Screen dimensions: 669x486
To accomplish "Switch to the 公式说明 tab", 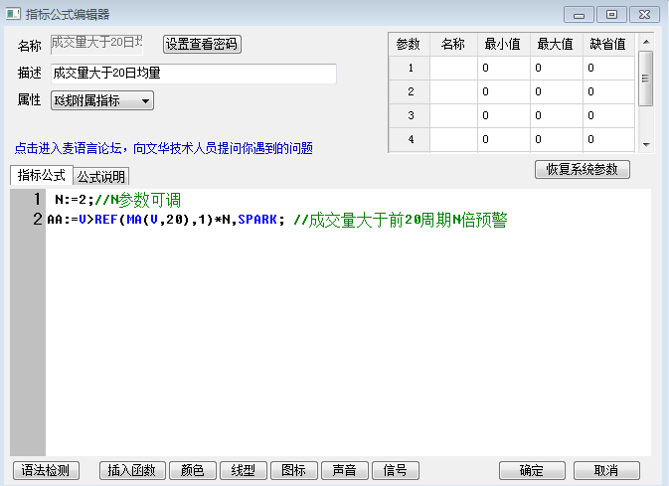I will tap(100, 177).
